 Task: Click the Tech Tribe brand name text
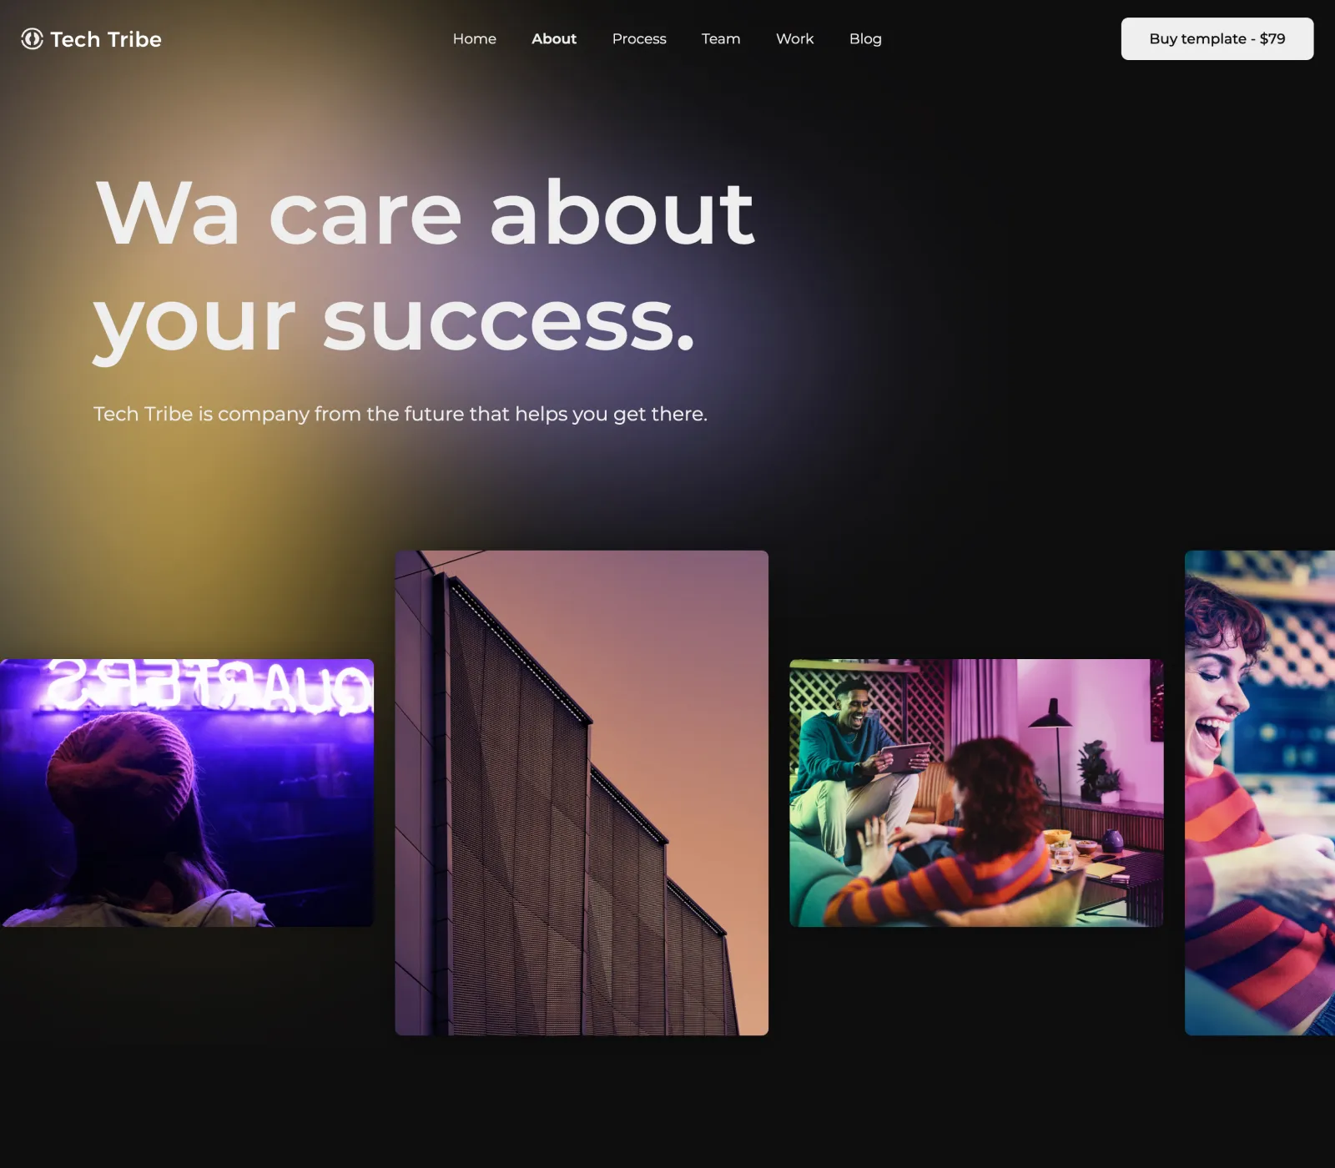click(x=106, y=39)
